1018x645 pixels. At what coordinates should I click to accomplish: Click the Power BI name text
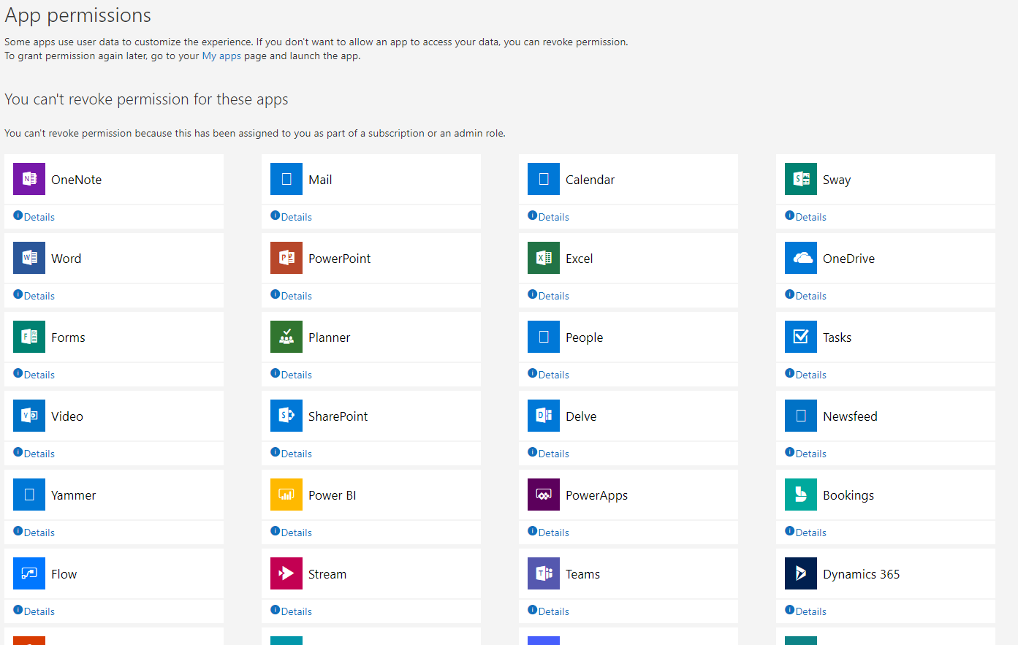pos(332,495)
